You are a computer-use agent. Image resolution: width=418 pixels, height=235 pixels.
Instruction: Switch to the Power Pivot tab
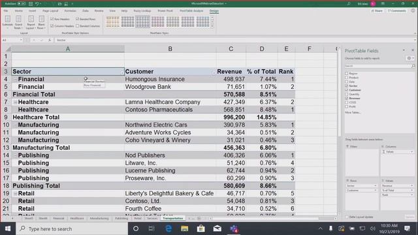tap(165, 11)
